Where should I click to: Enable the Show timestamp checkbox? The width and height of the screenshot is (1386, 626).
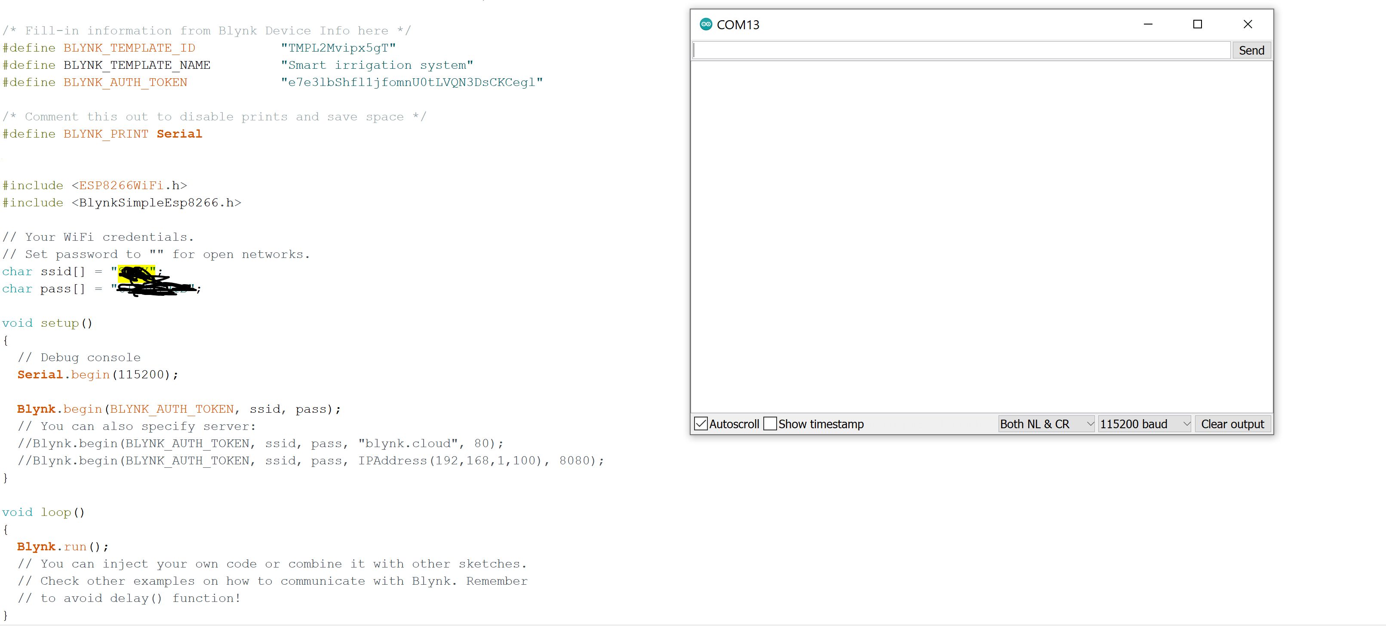click(770, 424)
